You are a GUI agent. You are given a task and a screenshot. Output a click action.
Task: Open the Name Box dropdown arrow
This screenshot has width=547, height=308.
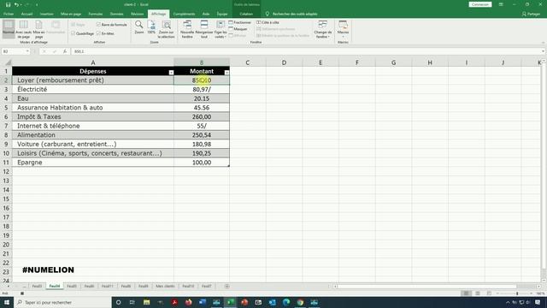tap(27, 51)
